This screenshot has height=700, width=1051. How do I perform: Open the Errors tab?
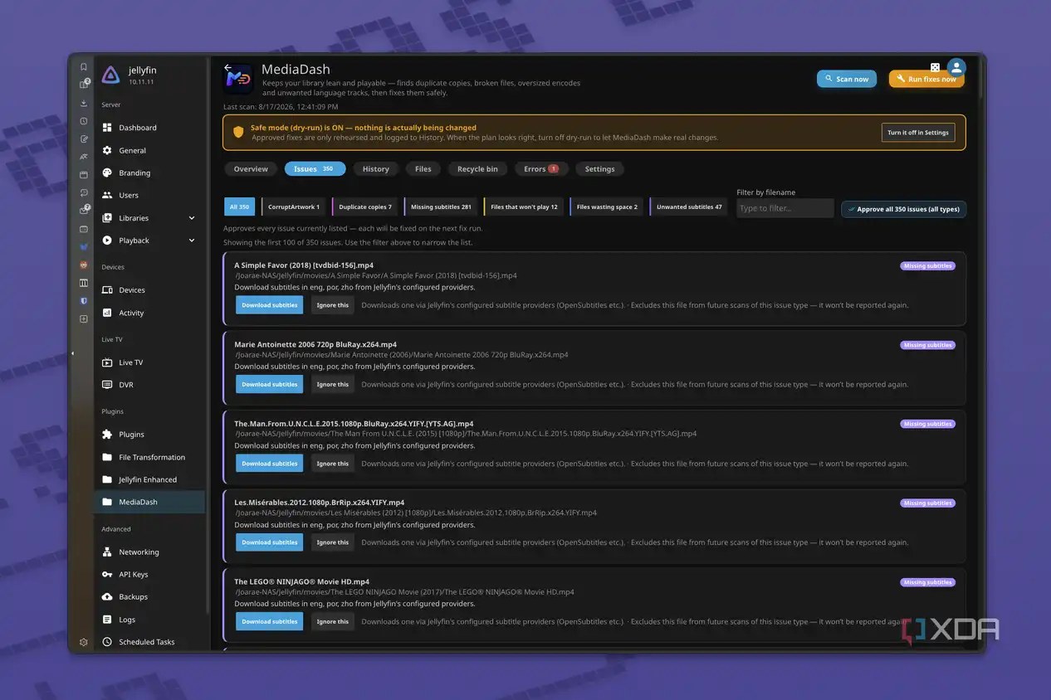[541, 169]
